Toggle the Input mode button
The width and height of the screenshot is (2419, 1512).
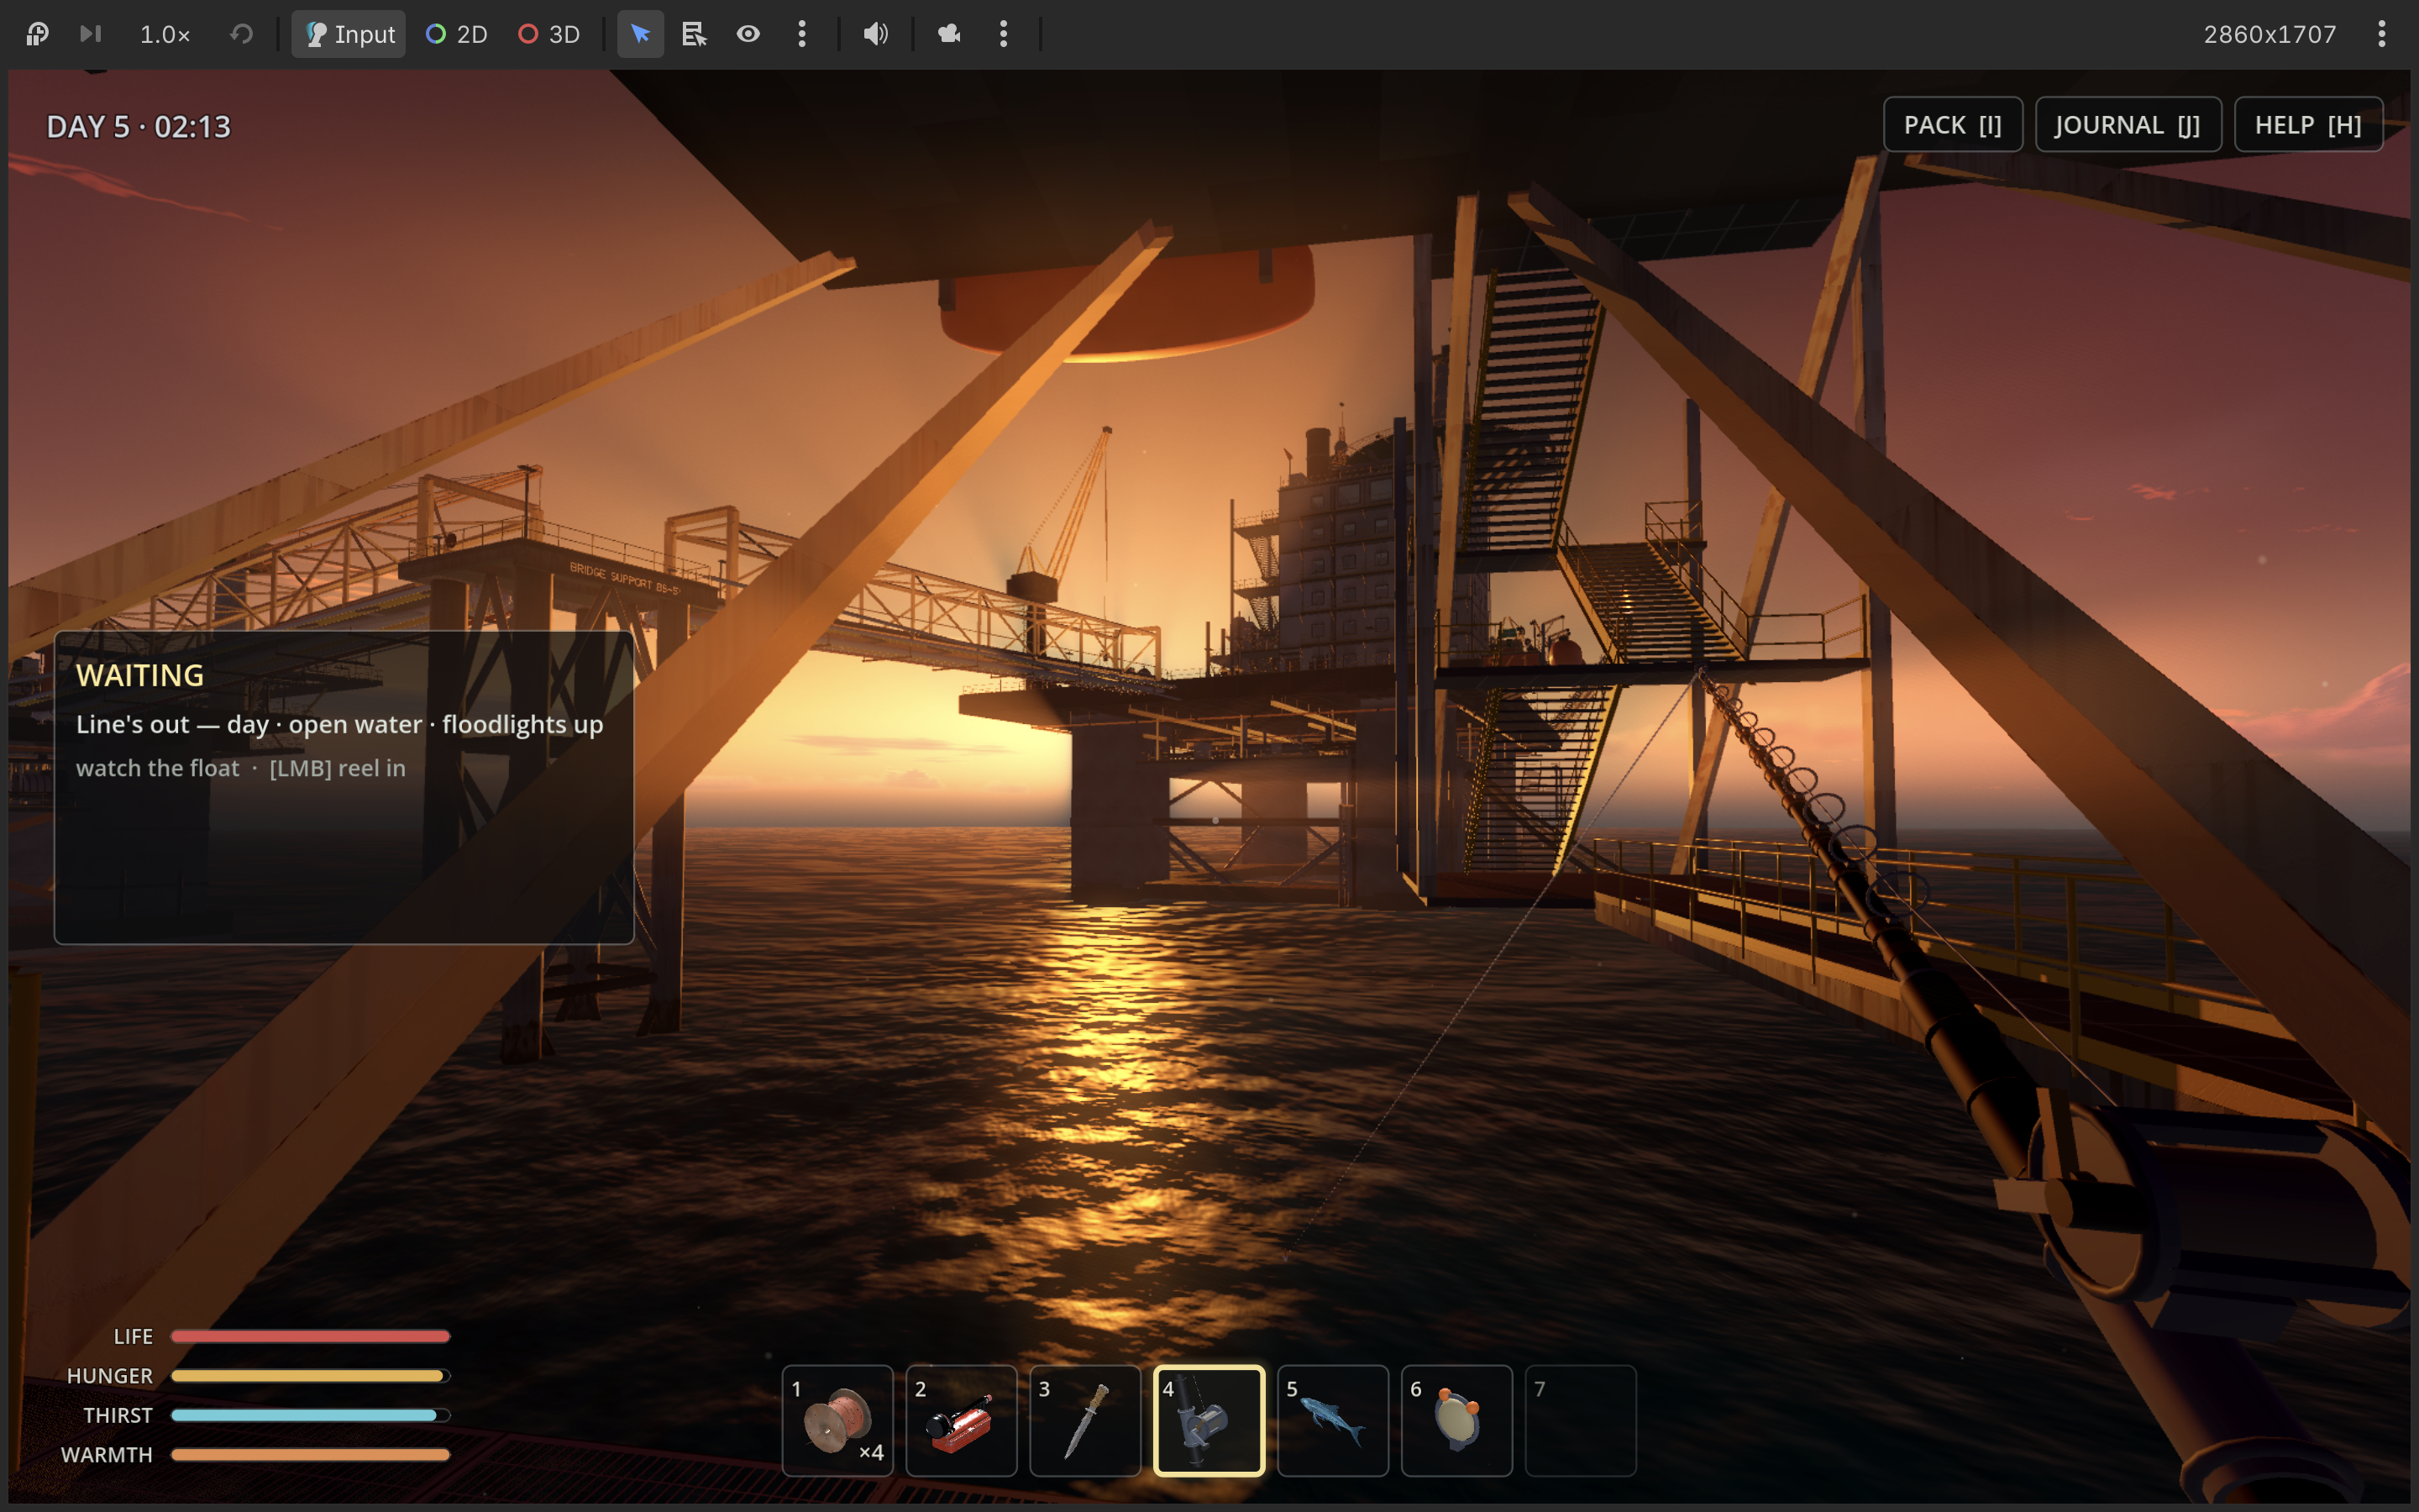(349, 34)
